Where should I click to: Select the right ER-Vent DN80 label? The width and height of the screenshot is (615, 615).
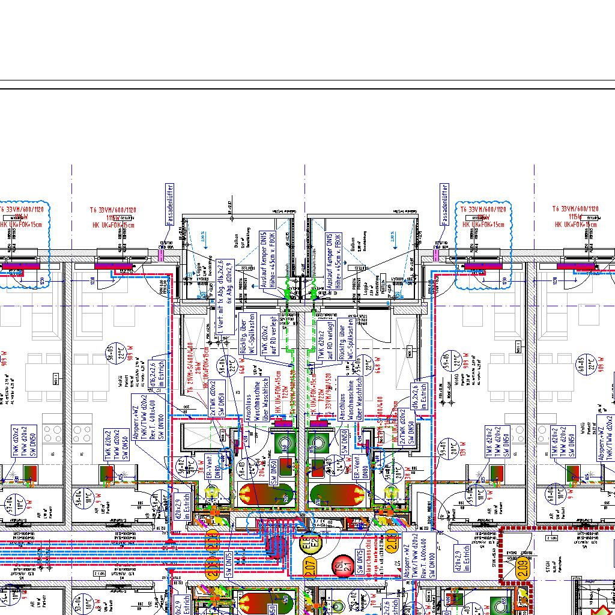360,467
